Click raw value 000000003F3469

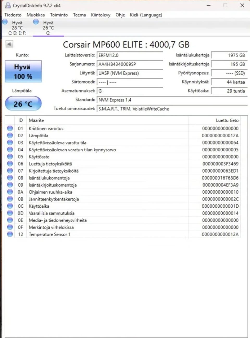pos(220,164)
